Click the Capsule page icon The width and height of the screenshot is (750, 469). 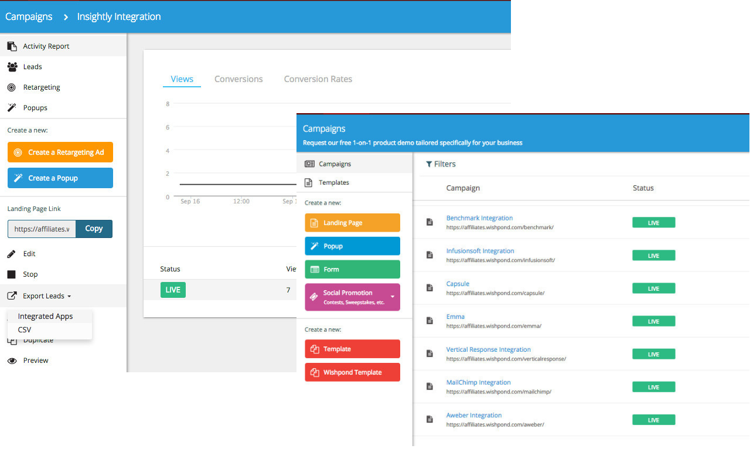[429, 288]
